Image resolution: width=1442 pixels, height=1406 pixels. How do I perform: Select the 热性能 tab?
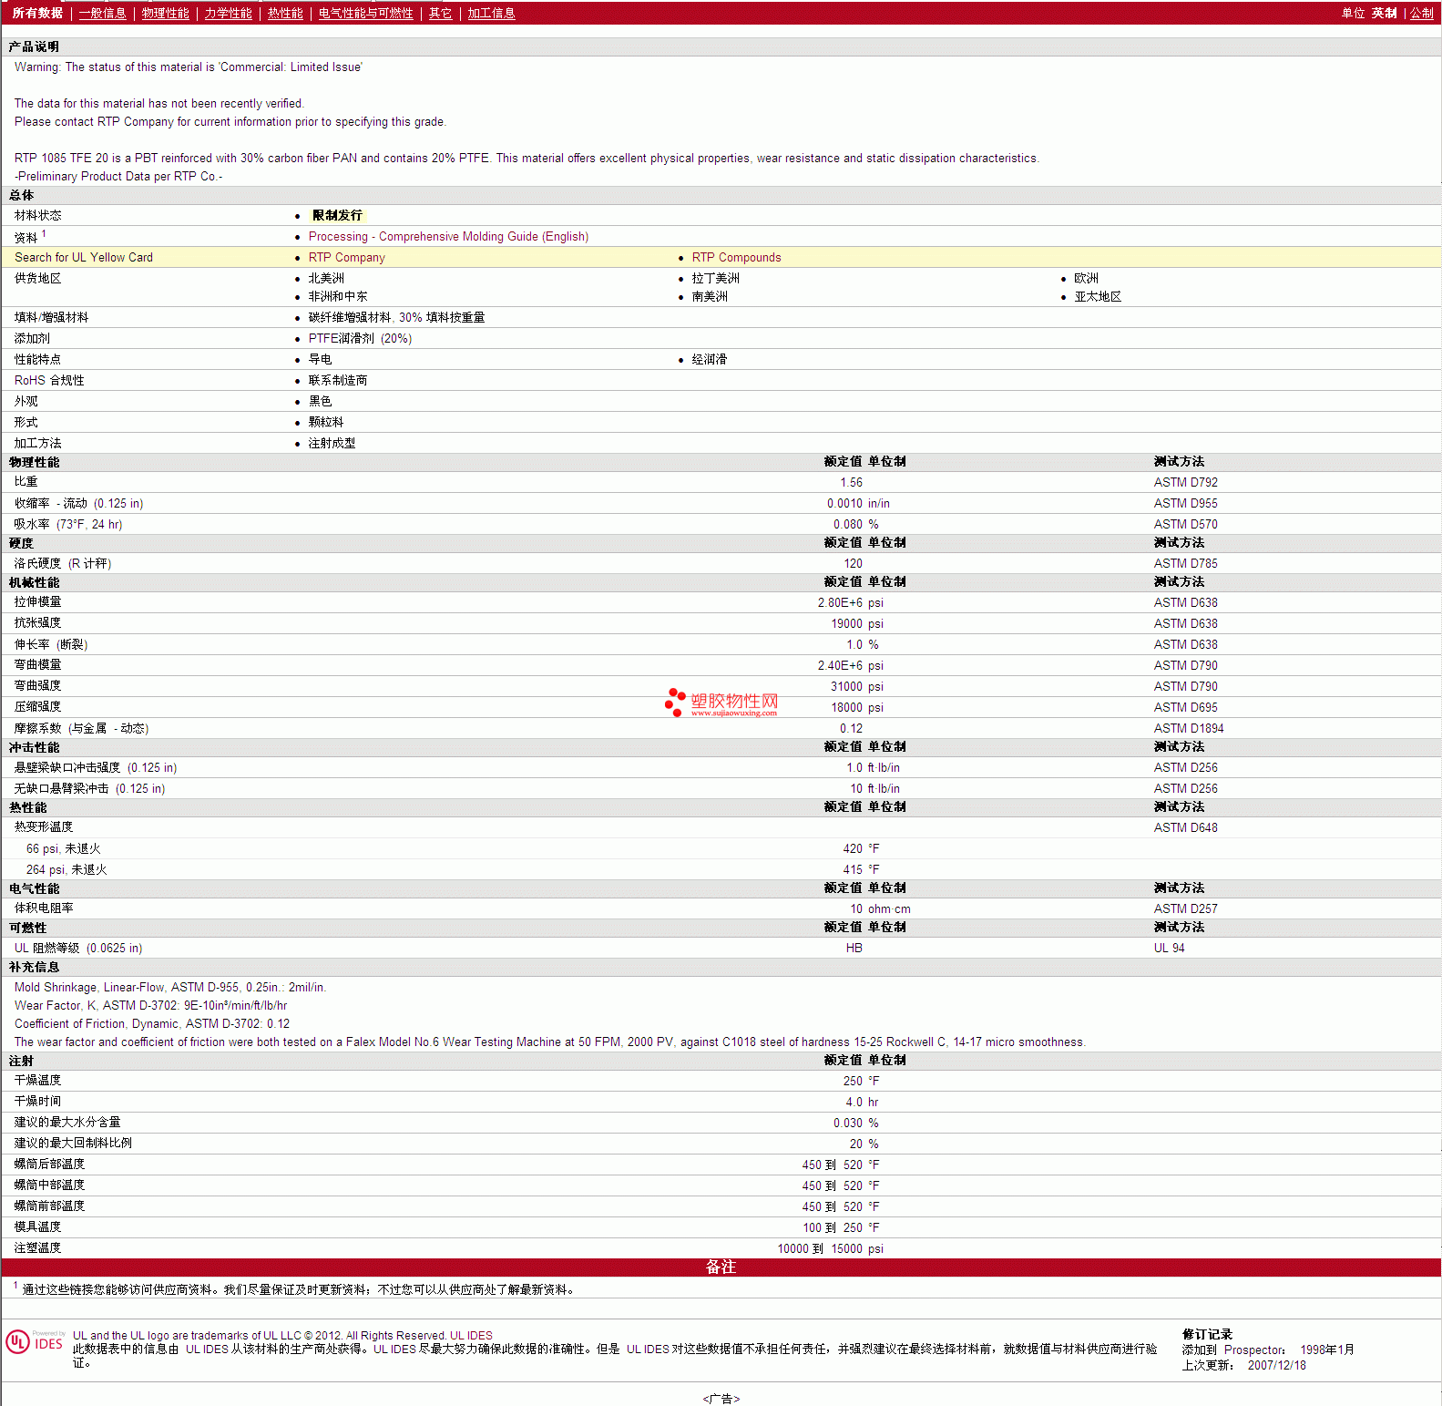(x=285, y=14)
